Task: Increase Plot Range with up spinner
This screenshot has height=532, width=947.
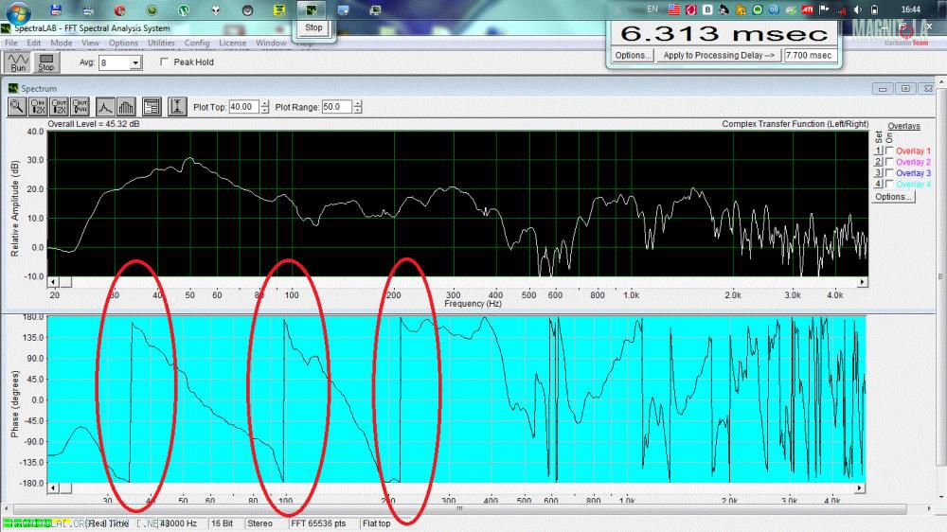Action: (x=358, y=103)
